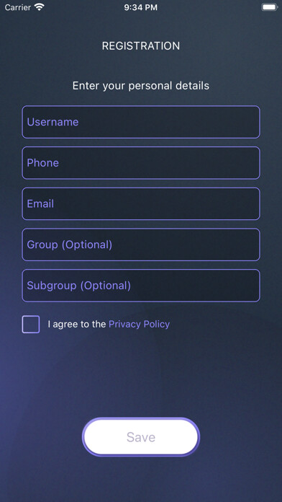
Task: Focus the Username input field
Action: pos(141,122)
